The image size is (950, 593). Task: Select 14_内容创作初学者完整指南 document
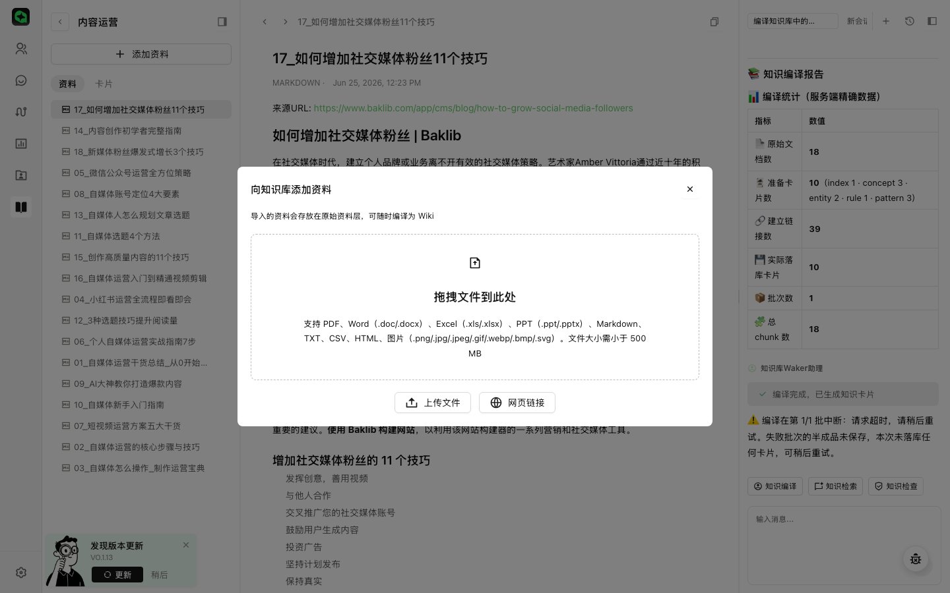[x=141, y=130]
